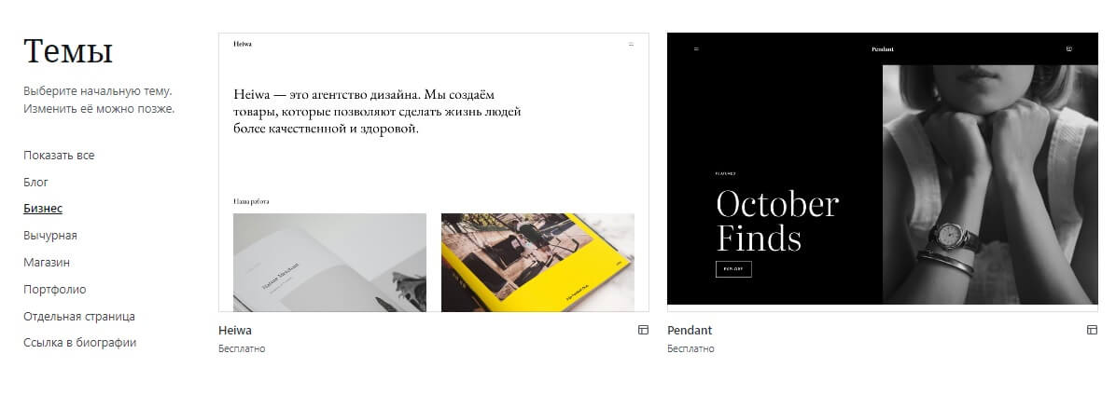
Task: Open layout preview icon beside Pendant
Action: (x=1092, y=330)
